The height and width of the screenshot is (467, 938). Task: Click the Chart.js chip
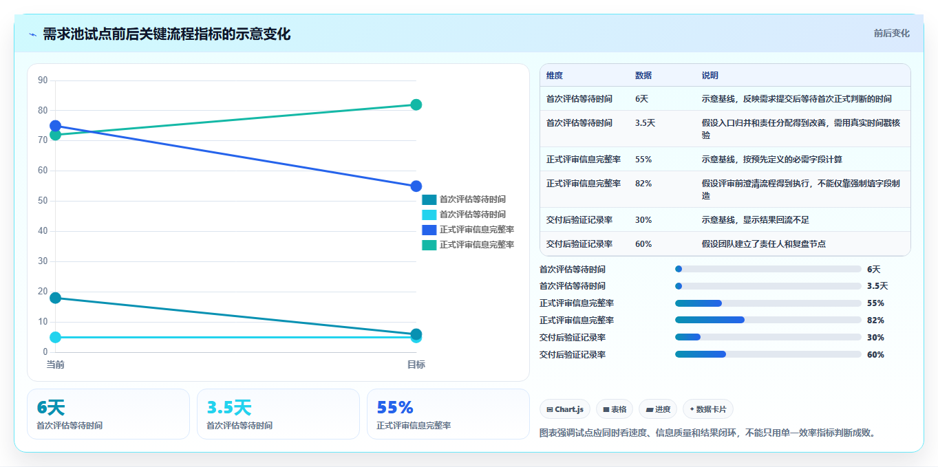tap(565, 409)
